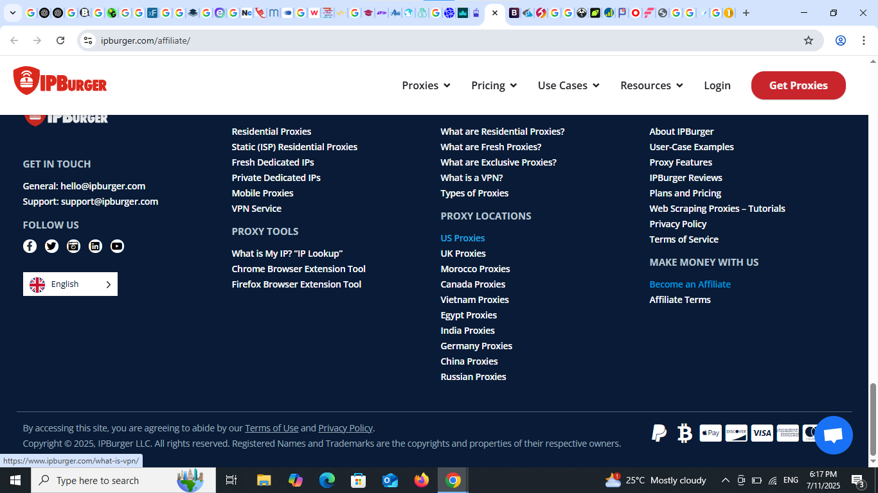
Task: Expand the Resources navigation menu
Action: pyautogui.click(x=652, y=85)
